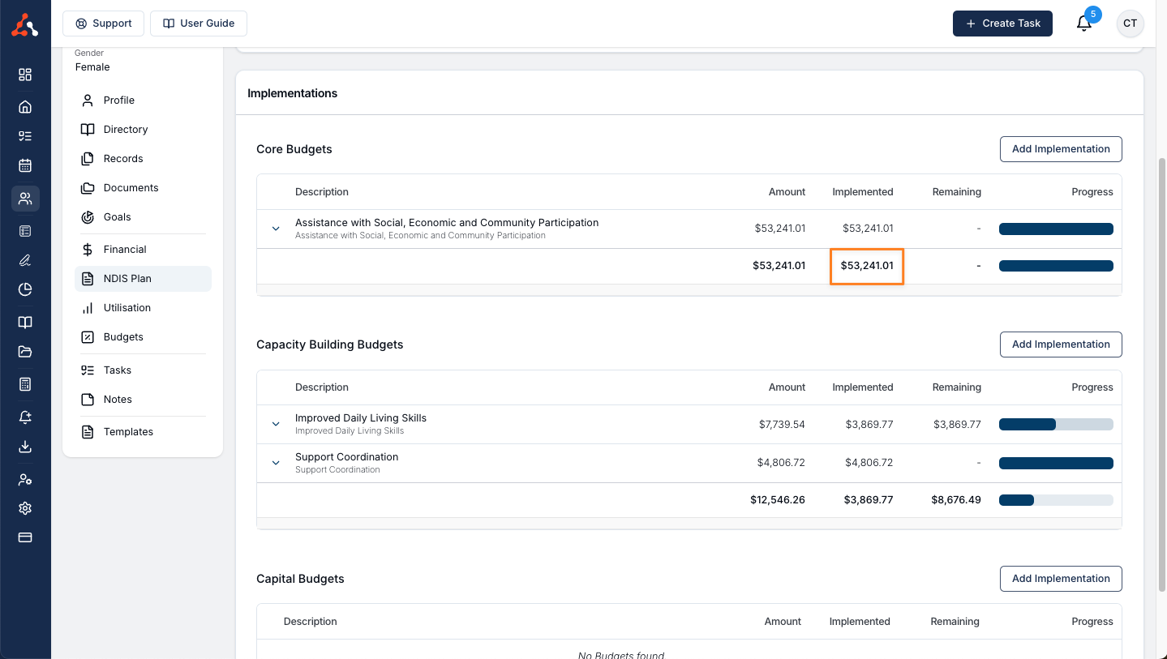Expand the Improved Daily Living Skills row

pyautogui.click(x=276, y=424)
